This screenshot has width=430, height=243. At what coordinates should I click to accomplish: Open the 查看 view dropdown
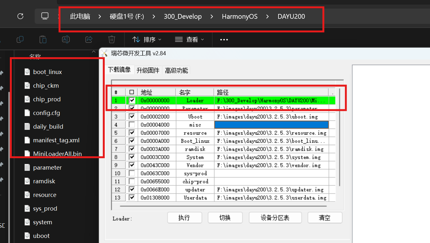pos(190,39)
